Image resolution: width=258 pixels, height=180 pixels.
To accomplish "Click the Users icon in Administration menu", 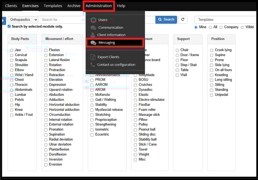I will 93,20.
